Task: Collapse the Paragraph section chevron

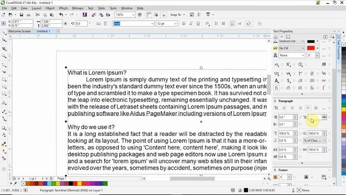Action: (275, 101)
